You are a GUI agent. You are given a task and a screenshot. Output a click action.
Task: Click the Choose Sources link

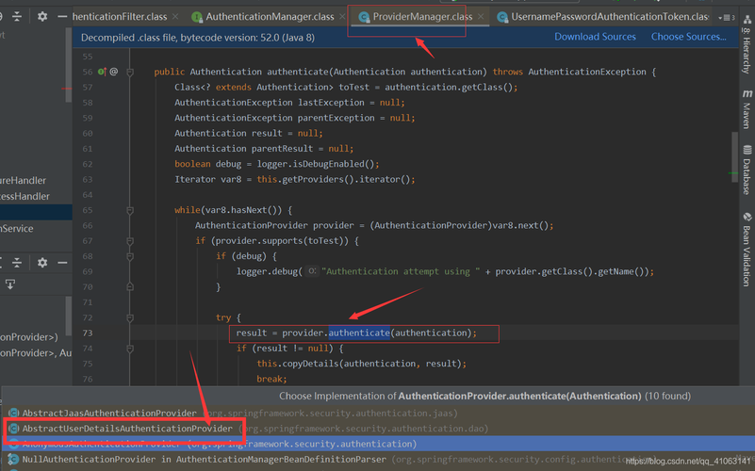[688, 37]
